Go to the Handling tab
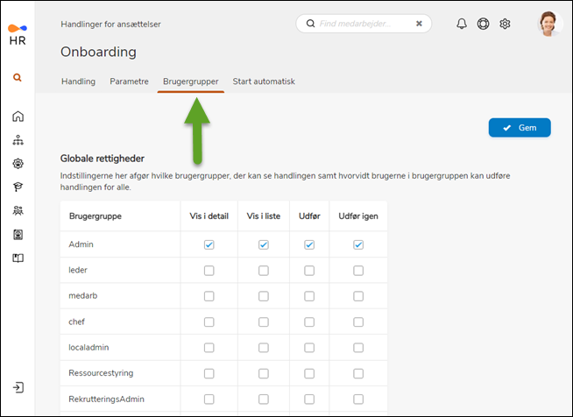Screen dimensions: 573x417 coord(78,81)
